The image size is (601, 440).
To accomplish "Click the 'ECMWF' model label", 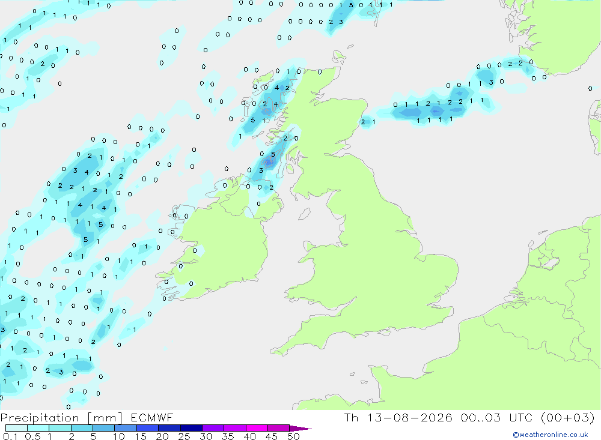I will point(152,417).
